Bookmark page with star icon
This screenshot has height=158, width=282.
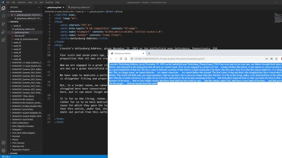[x=276, y=59]
